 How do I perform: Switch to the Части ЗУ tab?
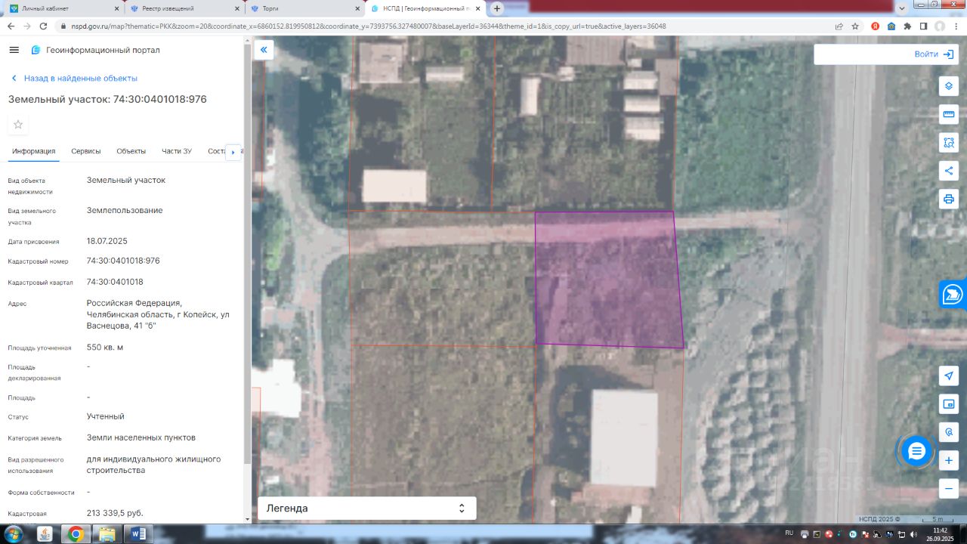tap(177, 151)
